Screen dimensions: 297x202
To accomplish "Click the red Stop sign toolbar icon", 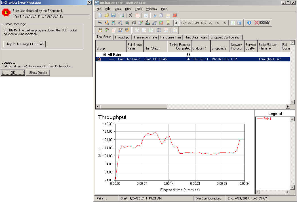I will [x=138, y=16].
